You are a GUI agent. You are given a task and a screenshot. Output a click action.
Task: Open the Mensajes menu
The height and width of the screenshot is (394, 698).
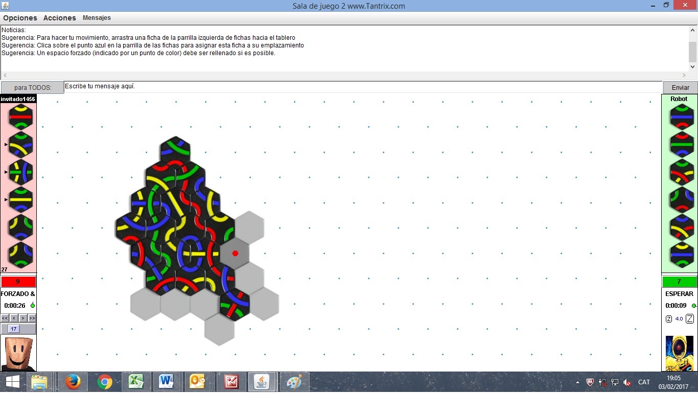(x=97, y=18)
